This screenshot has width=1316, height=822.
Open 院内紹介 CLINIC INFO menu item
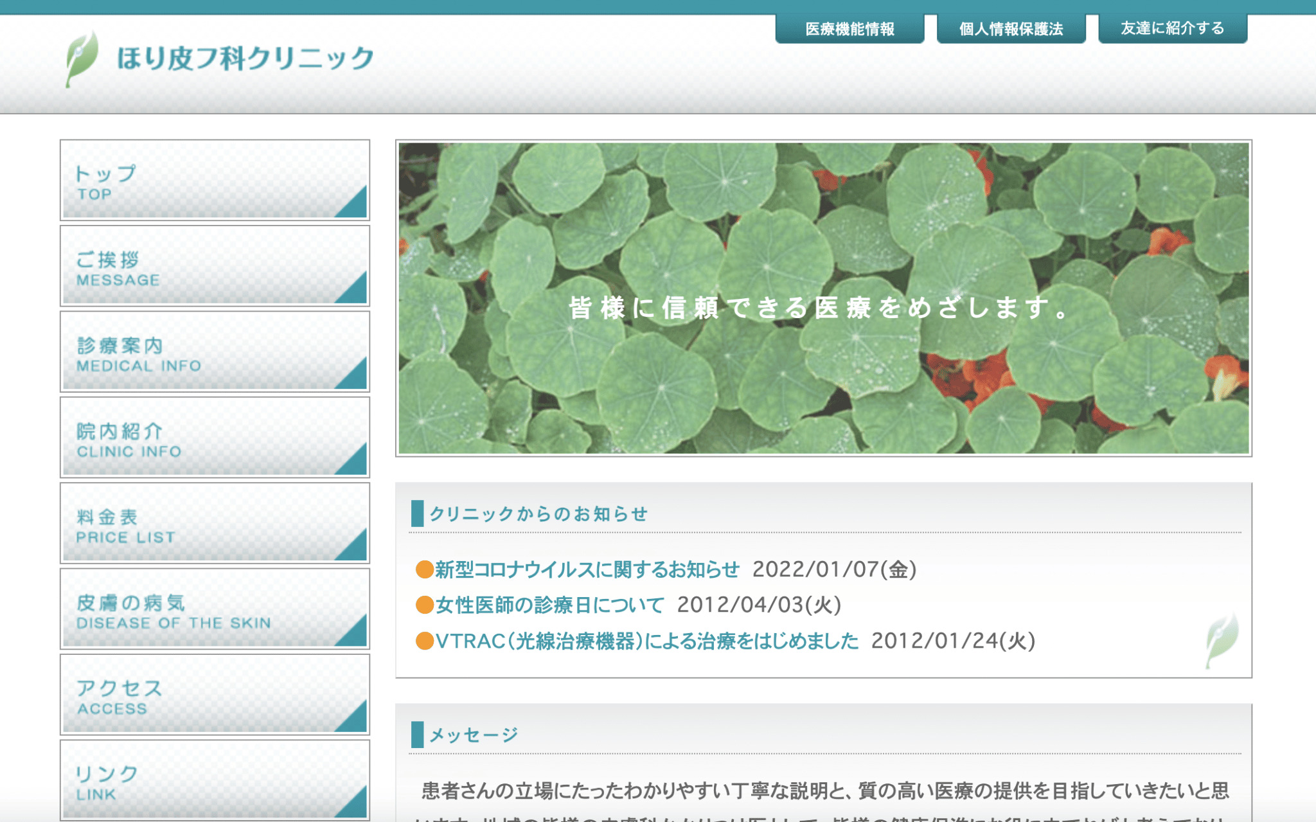pyautogui.click(x=215, y=438)
